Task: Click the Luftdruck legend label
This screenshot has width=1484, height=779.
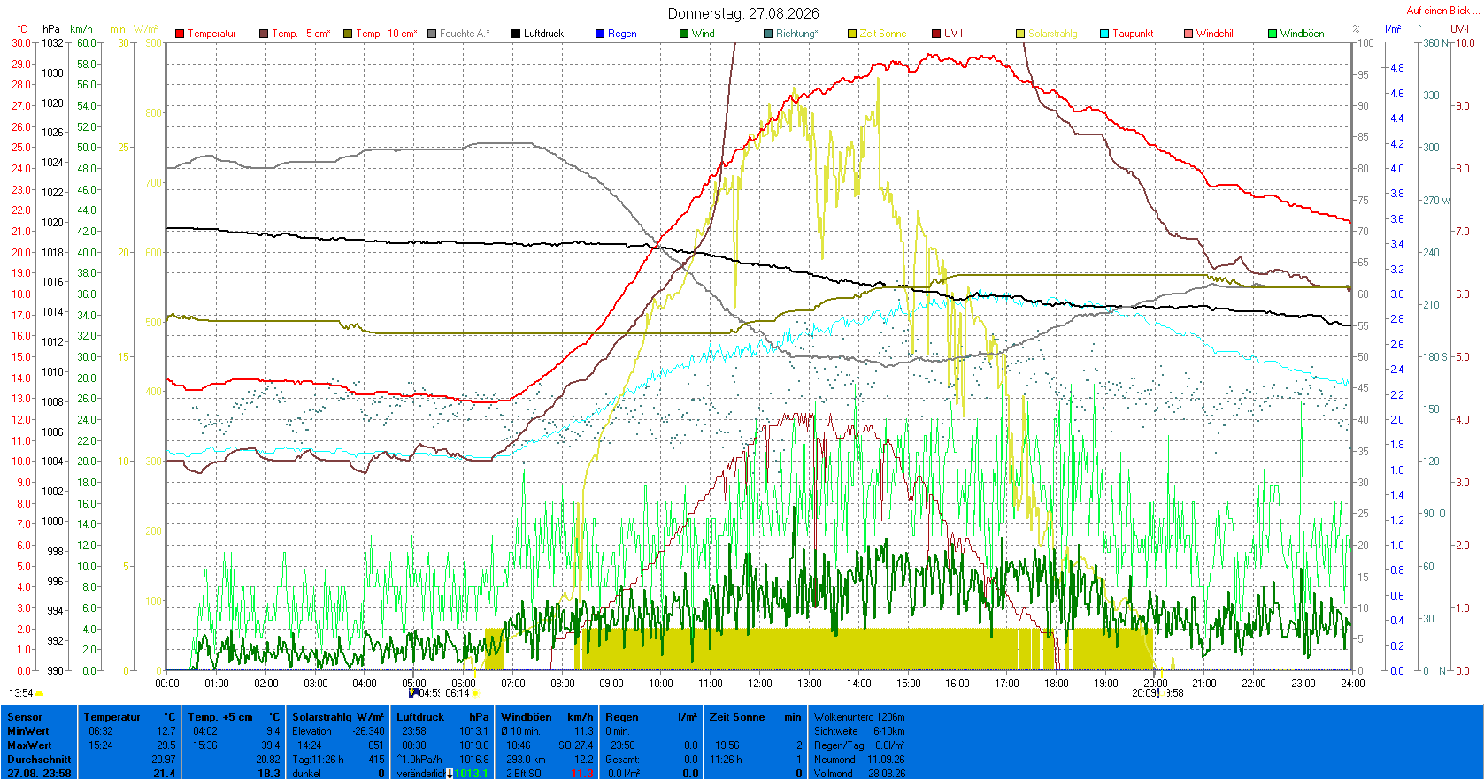Action: click(x=543, y=34)
